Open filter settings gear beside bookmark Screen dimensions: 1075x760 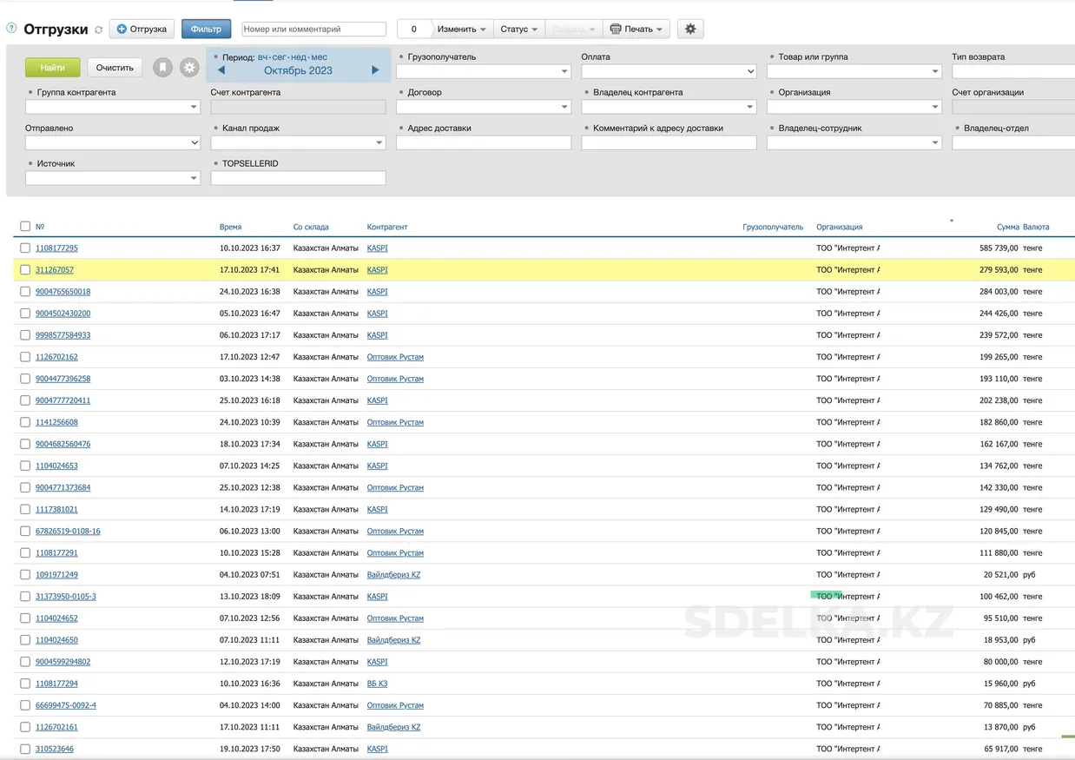click(x=189, y=68)
